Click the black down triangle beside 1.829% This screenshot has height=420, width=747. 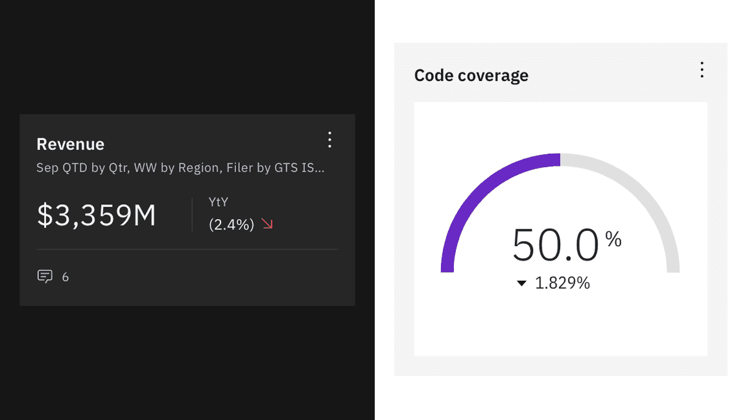coord(521,283)
